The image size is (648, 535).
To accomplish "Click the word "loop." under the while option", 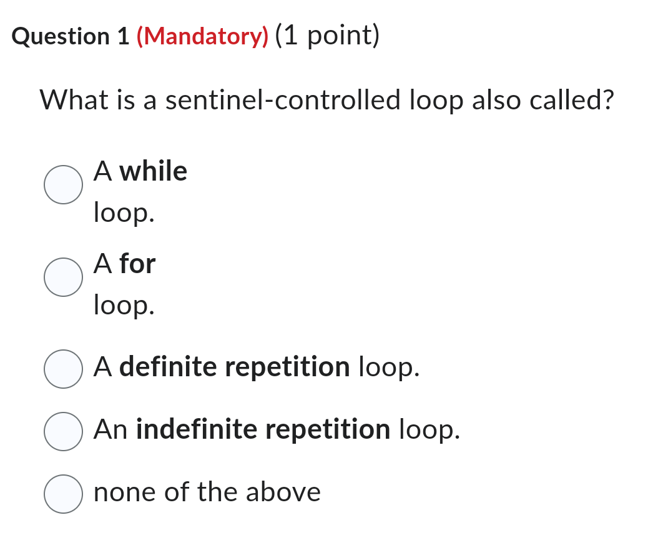I will coord(122,212).
